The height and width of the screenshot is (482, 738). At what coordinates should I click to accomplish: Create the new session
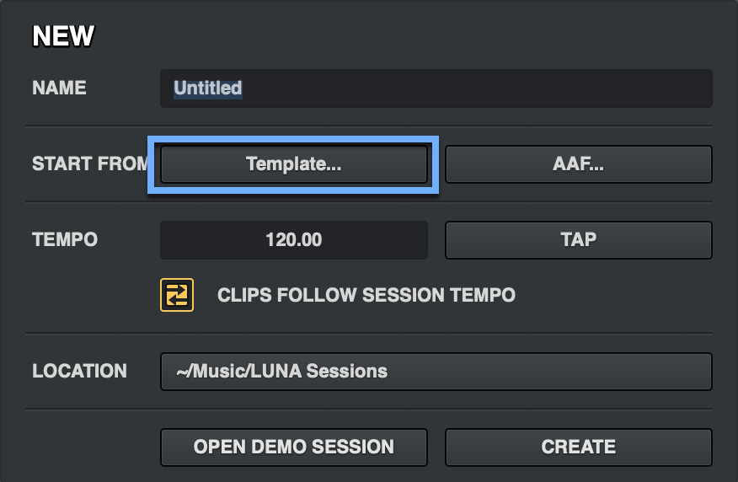578,447
